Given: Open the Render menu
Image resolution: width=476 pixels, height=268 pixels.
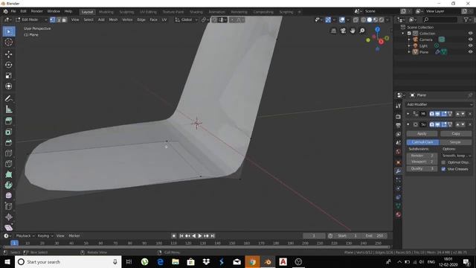Looking at the screenshot, I should coord(36,11).
